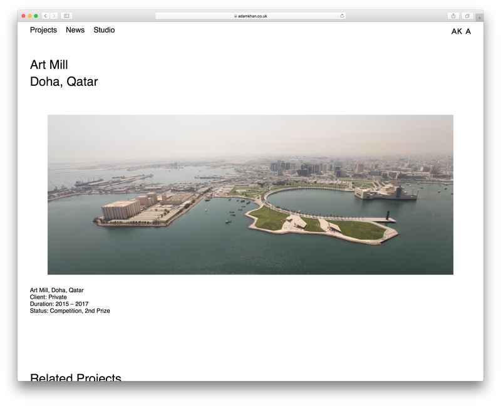Toggle the Safari sidebar button
Image resolution: width=501 pixels, height=406 pixels.
pyautogui.click(x=66, y=16)
